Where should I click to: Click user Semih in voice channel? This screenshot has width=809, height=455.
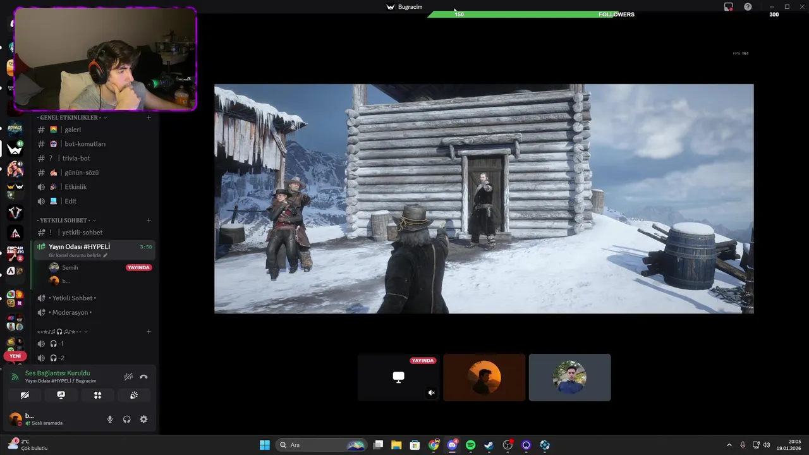70,267
